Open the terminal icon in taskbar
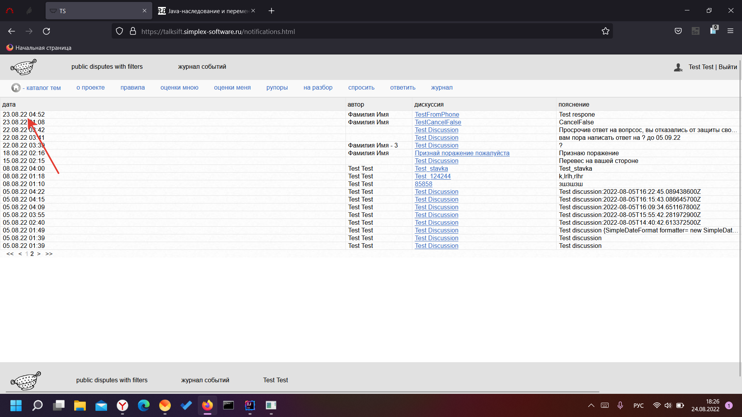The height and width of the screenshot is (417, 742). pos(228,405)
